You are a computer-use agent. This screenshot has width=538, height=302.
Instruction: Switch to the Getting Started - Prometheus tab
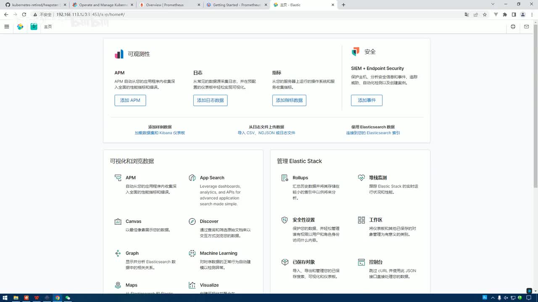point(236,5)
